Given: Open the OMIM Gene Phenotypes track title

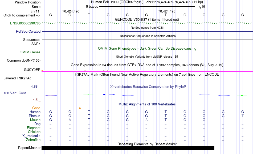Looking at the screenshot, I should click(x=147, y=48).
